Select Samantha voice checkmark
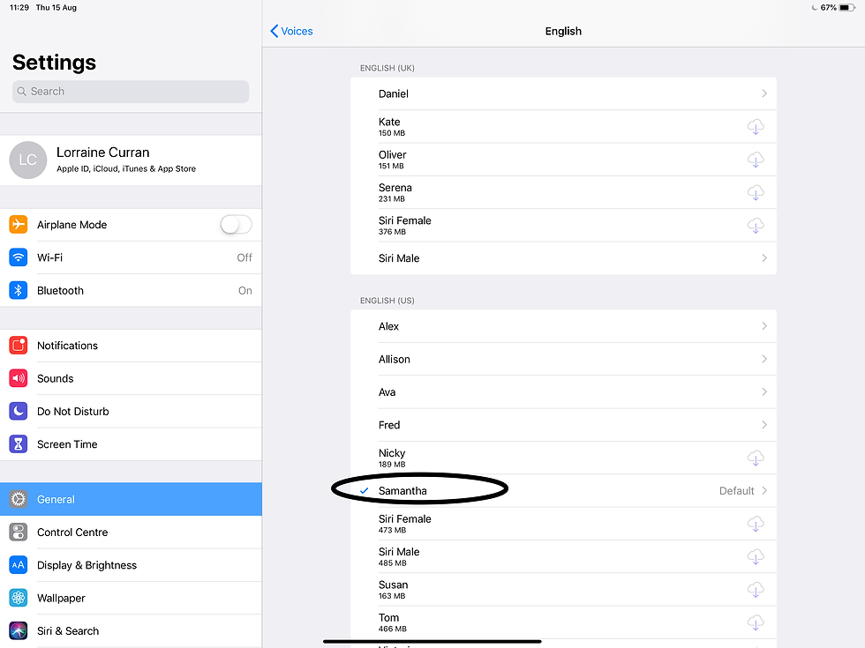The image size is (865, 648). (x=364, y=490)
